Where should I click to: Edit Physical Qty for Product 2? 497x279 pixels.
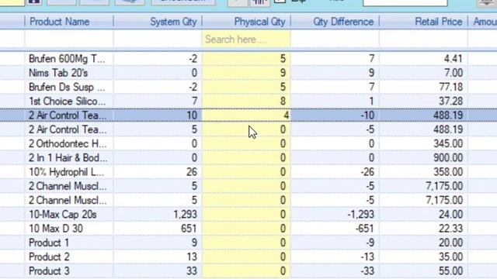click(246, 257)
